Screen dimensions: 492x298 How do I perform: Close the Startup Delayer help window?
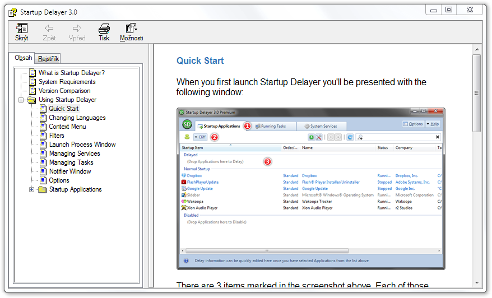pyautogui.click(x=470, y=10)
